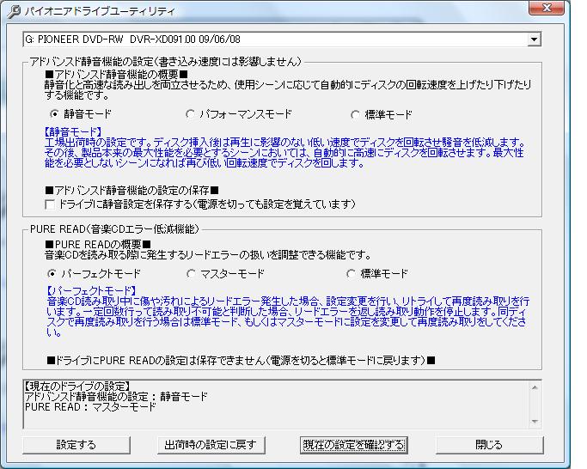This screenshot has height=469, width=587.
Task: Click the 現在の設定を確認する button
Action: click(x=352, y=445)
